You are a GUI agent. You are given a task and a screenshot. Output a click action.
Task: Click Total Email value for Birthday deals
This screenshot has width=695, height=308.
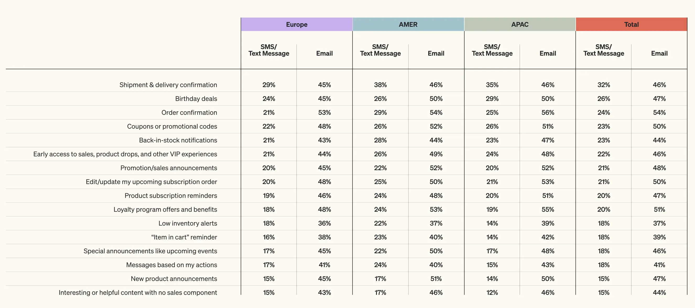[659, 99]
